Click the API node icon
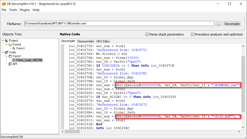This screenshot has height=139, width=247. [x=10, y=64]
